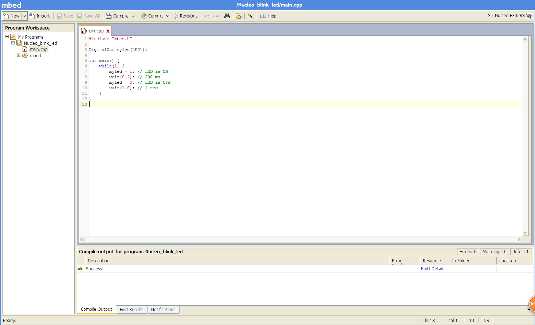Open the Compile dropdown arrow

pyautogui.click(x=133, y=16)
